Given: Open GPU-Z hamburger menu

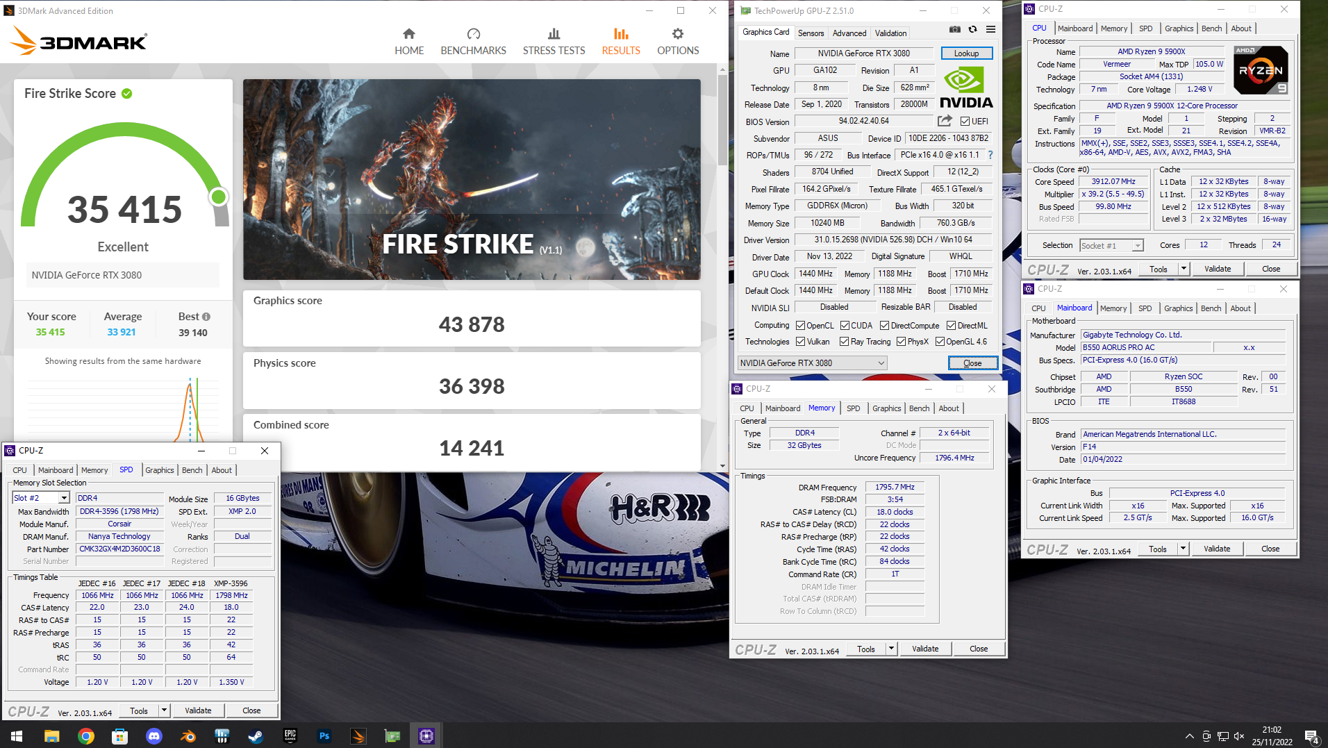Looking at the screenshot, I should [x=990, y=29].
